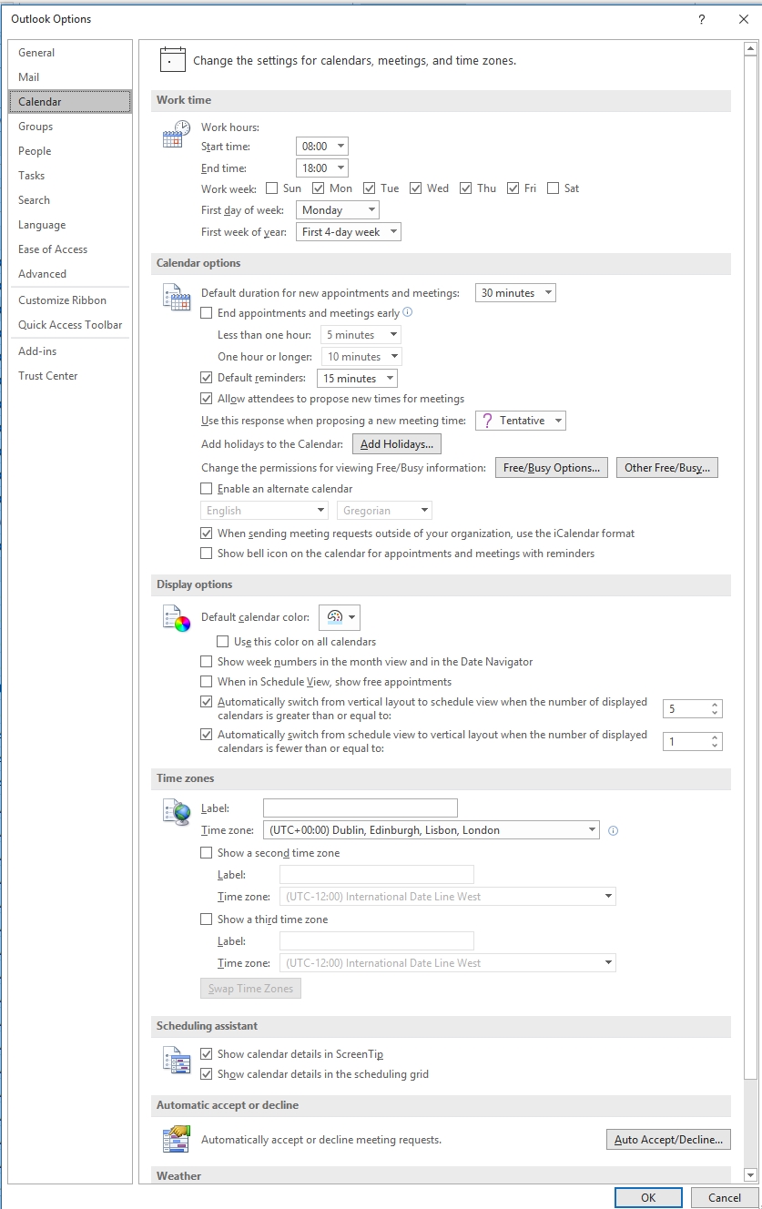Viewport: 762px width, 1209px height.
Task: Click the info icon beside End appointments early
Action: pyautogui.click(x=407, y=312)
